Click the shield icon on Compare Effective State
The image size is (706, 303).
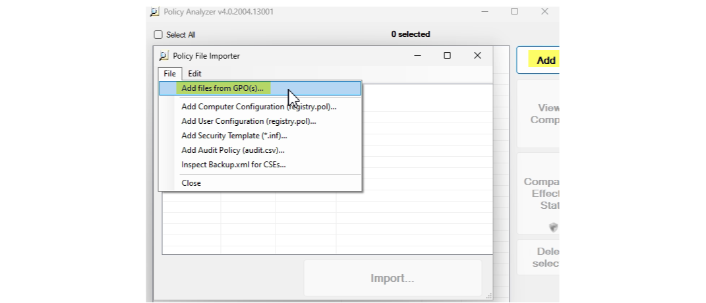[554, 227]
